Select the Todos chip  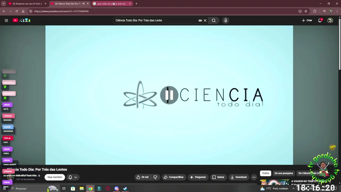pos(266,173)
